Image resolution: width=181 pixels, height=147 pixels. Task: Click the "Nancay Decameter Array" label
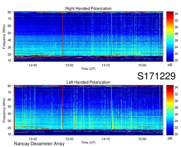[x=39, y=144]
